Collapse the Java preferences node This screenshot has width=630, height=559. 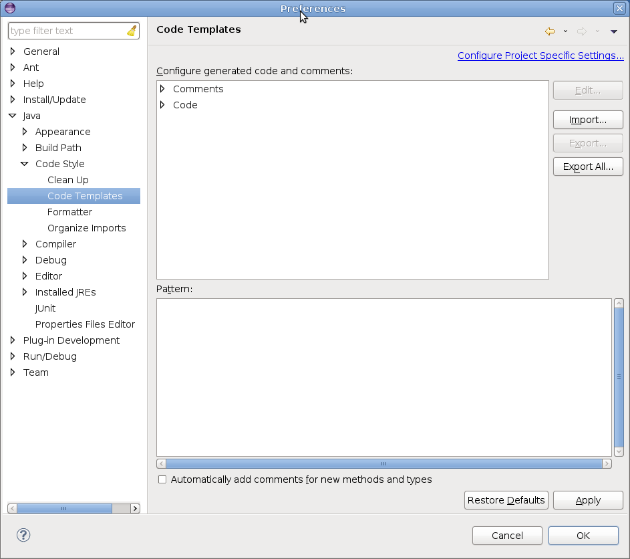(x=13, y=116)
